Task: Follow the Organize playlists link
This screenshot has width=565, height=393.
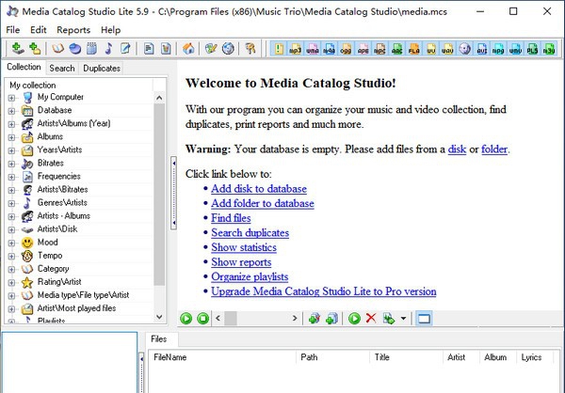Action: coord(250,276)
